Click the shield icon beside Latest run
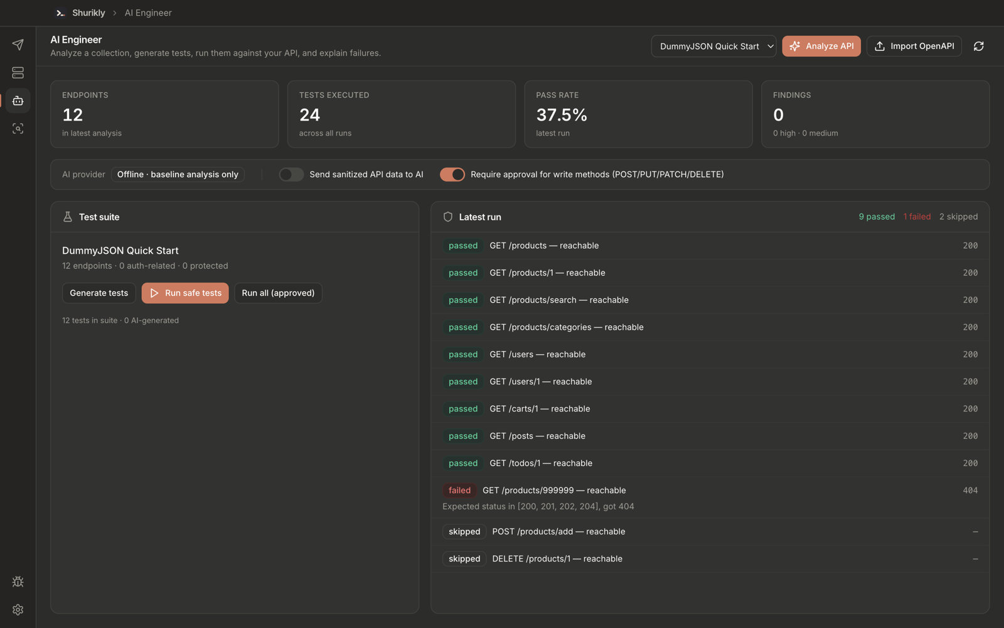This screenshot has height=628, width=1004. pos(447,217)
